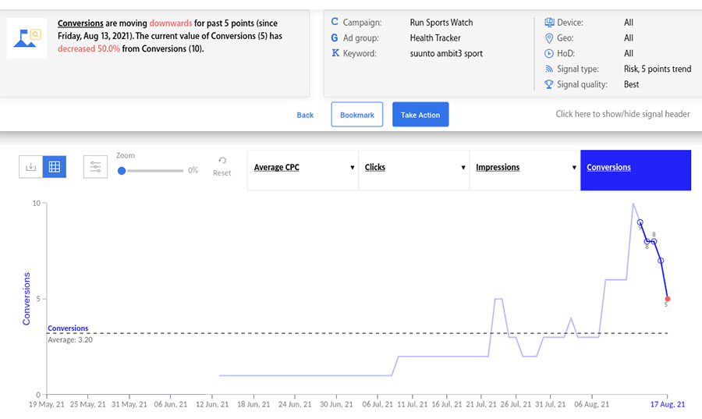Bookmark this signal
This screenshot has height=419, width=702.
356,115
